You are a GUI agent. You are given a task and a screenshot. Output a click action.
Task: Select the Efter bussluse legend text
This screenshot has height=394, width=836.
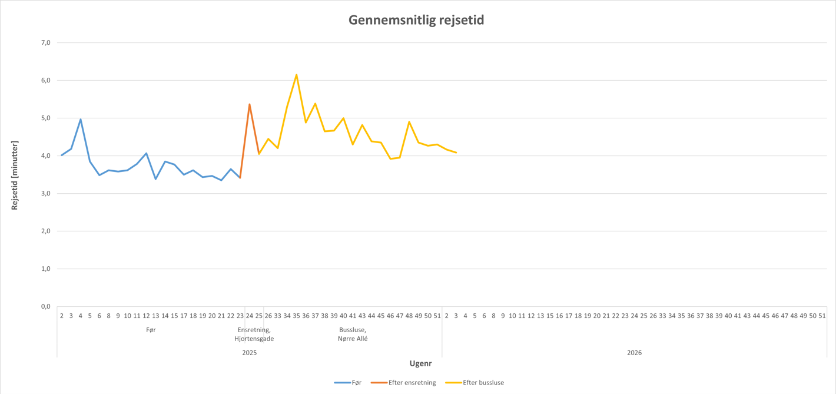point(483,383)
